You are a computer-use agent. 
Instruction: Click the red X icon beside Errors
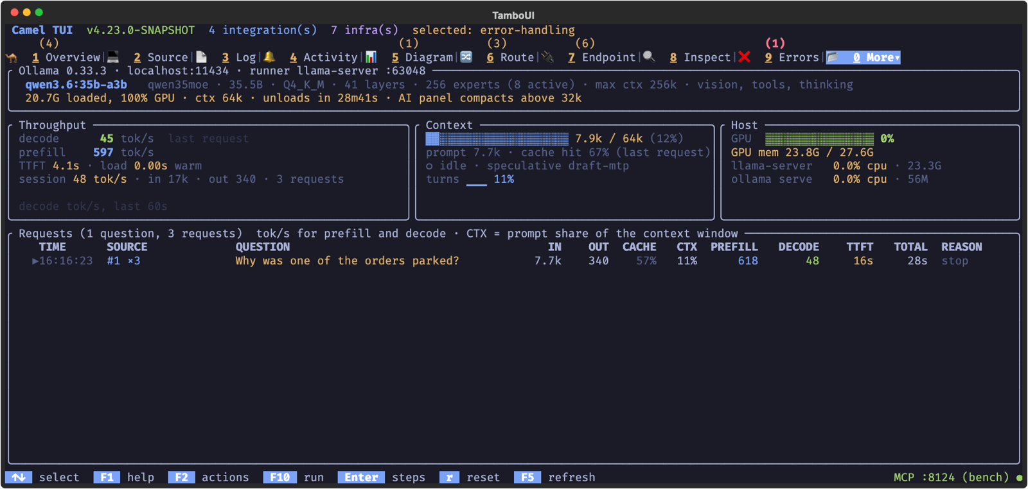[x=745, y=57]
